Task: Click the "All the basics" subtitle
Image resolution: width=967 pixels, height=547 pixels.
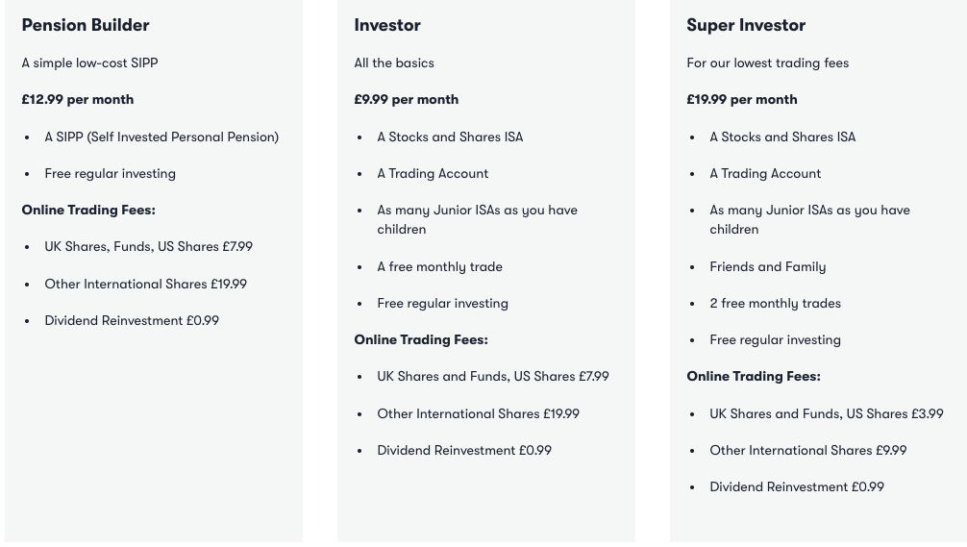Action: (394, 62)
